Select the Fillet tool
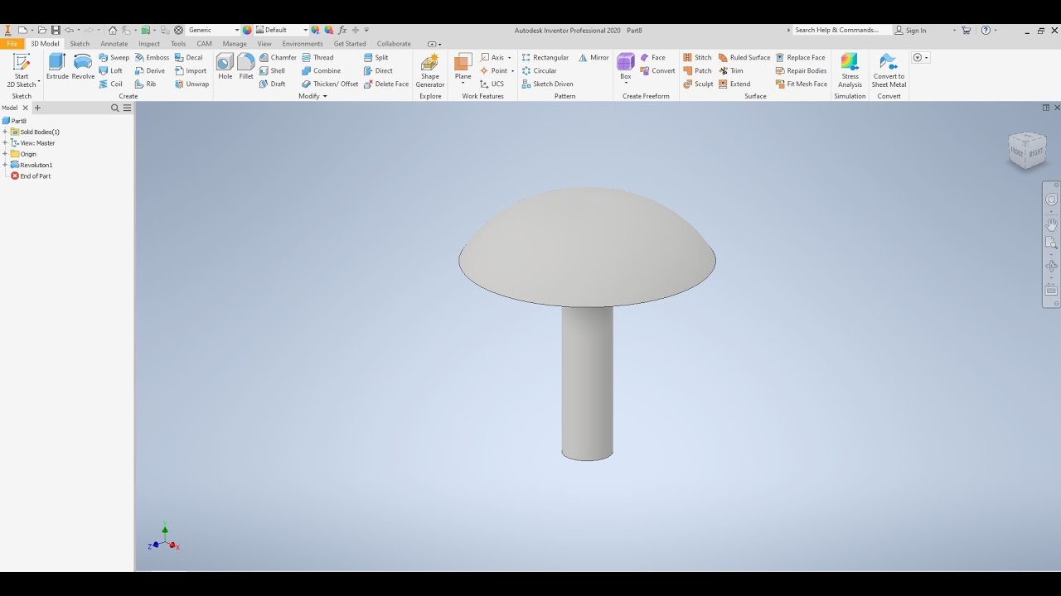This screenshot has width=1061, height=596. pyautogui.click(x=246, y=66)
